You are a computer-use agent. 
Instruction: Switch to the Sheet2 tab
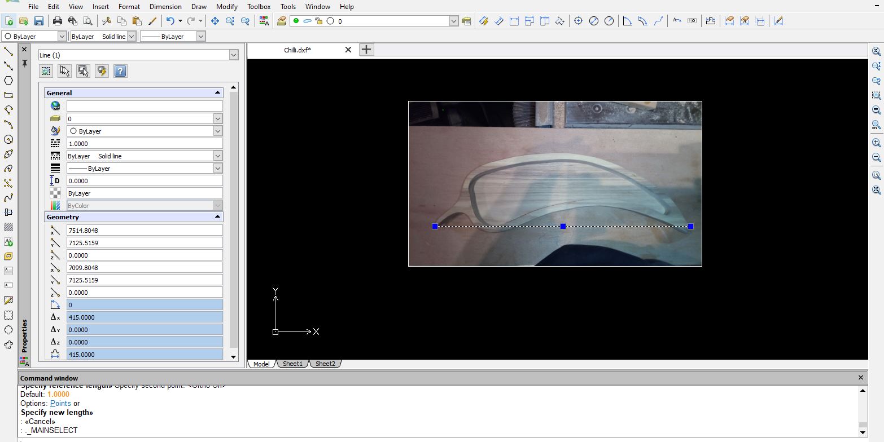pyautogui.click(x=325, y=364)
